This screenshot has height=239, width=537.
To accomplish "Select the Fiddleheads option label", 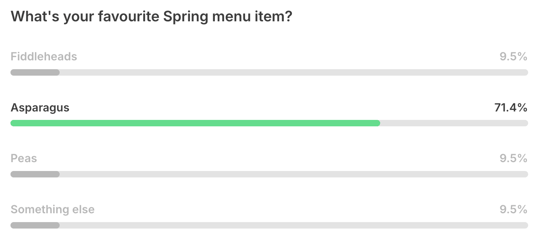I will point(44,57).
